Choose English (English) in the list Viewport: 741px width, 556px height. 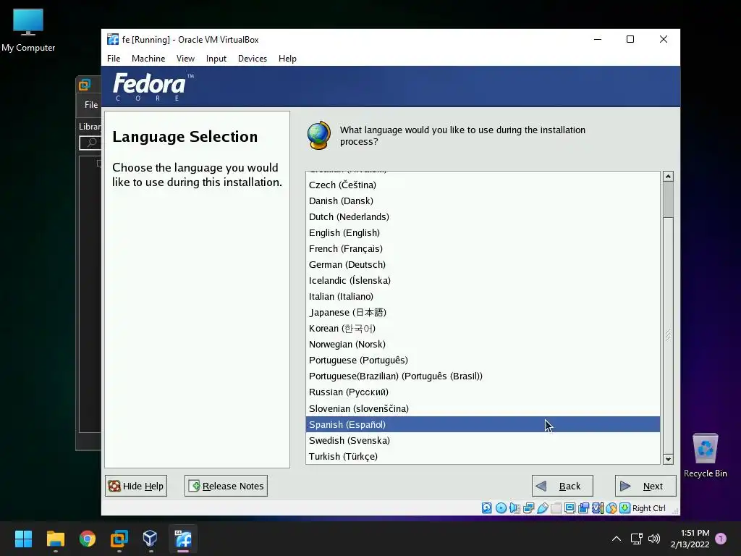pos(483,232)
